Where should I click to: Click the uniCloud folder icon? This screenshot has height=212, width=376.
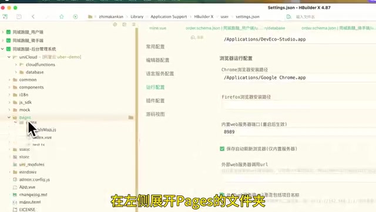[x=15, y=57]
